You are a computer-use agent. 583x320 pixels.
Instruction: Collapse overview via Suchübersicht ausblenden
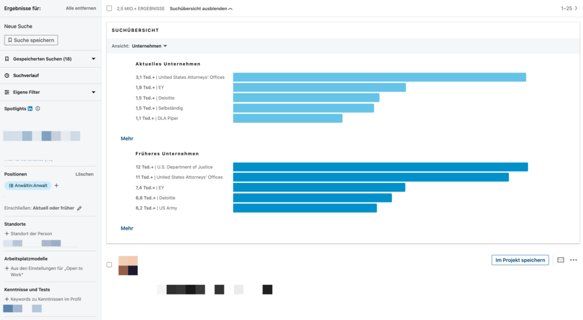pyautogui.click(x=201, y=9)
